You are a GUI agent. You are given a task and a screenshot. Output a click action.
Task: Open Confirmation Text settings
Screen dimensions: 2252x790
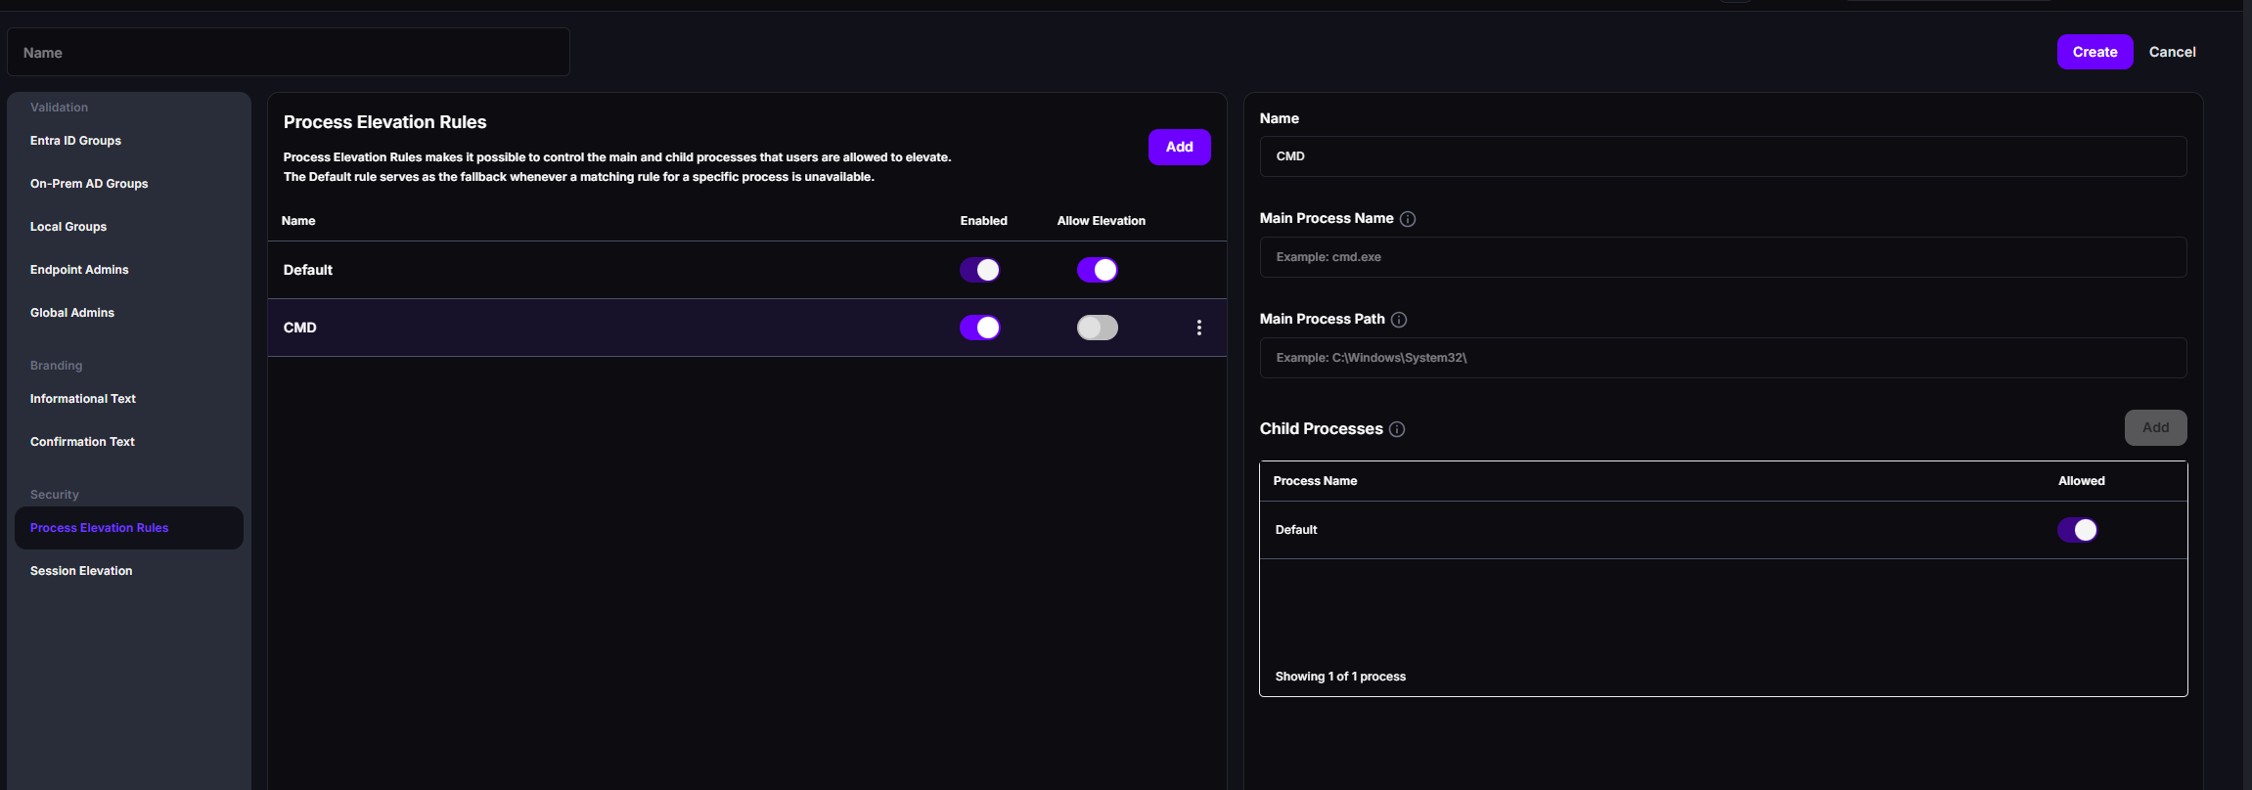(x=82, y=442)
